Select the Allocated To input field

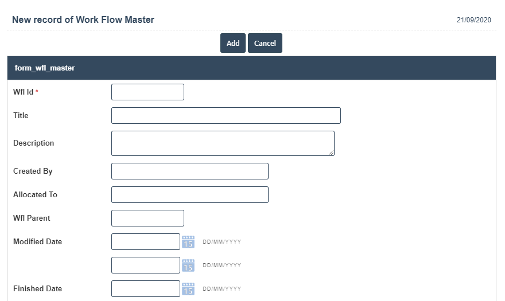point(189,195)
